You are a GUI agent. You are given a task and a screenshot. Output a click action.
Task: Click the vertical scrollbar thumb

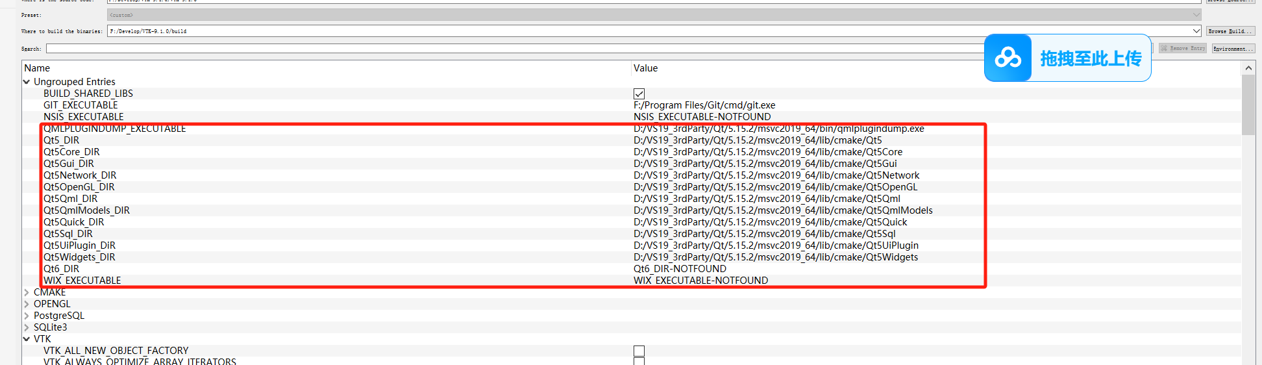tap(1248, 105)
